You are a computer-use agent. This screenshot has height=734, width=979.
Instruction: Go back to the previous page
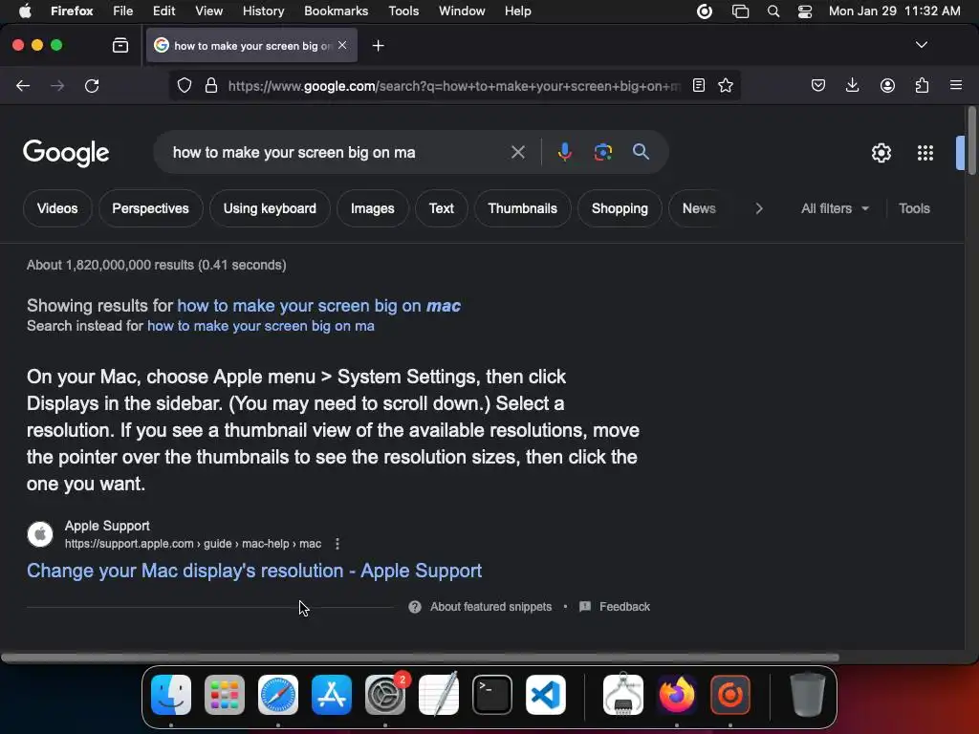[x=23, y=85]
